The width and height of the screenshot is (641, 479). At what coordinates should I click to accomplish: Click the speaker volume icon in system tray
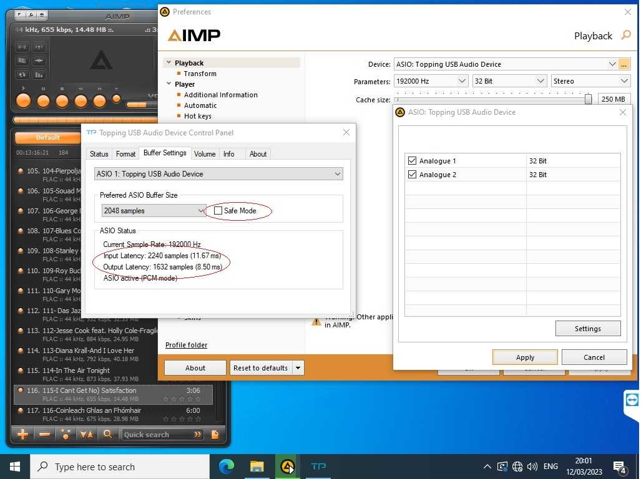coord(532,467)
